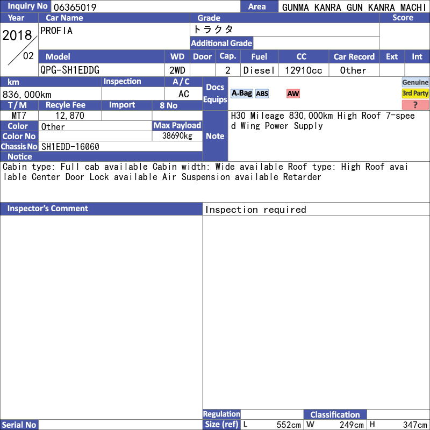This screenshot has width=430, height=430.
Task: Click the year 2018 value
Action: [x=17, y=35]
